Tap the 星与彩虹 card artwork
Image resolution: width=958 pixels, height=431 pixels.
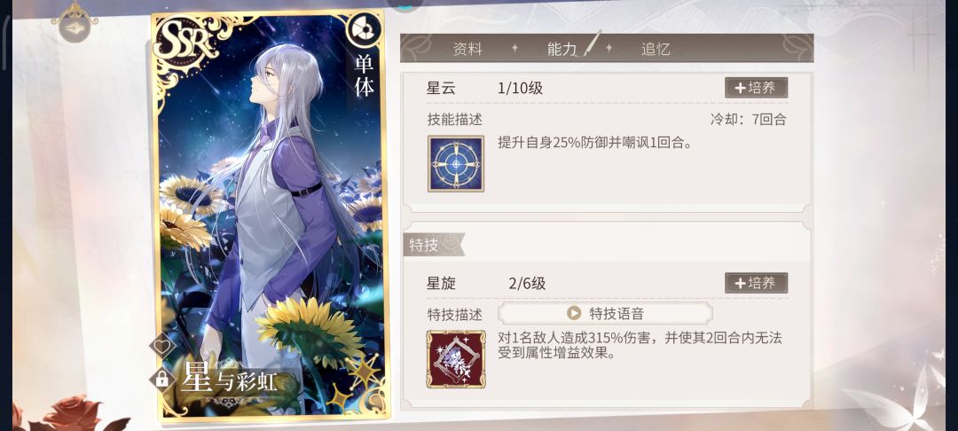[271, 215]
